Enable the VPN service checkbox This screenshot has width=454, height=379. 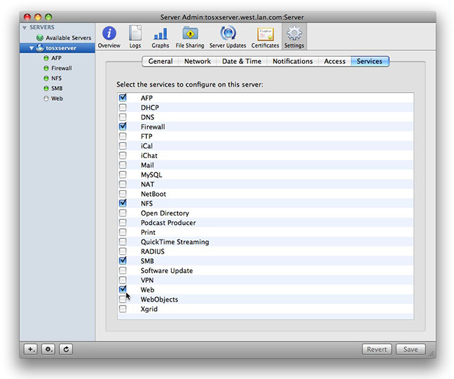(123, 280)
